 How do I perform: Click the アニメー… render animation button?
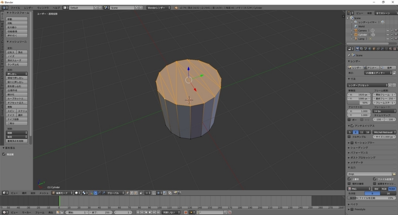[371, 68]
